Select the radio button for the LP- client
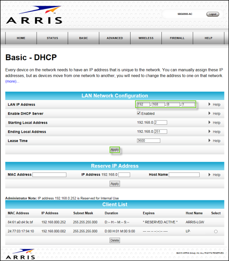This screenshot has height=261, width=229. tap(216, 232)
